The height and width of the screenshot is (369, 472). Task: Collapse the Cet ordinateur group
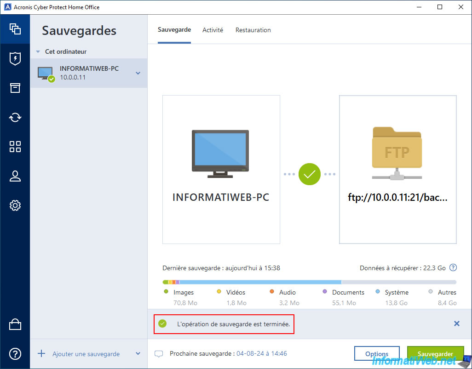(x=38, y=52)
